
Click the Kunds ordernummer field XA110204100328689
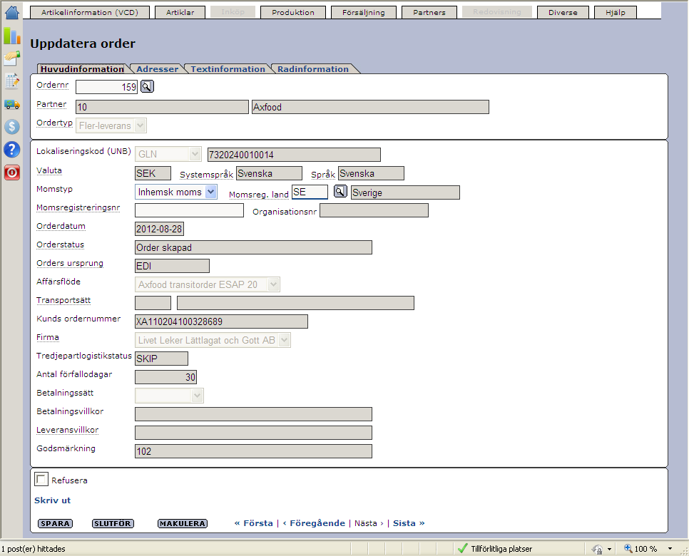click(221, 321)
